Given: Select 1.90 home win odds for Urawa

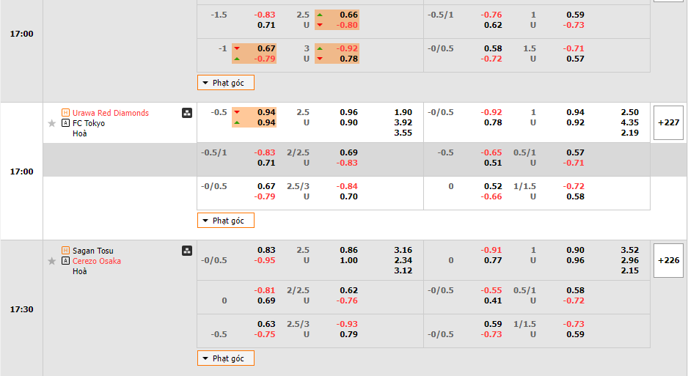Looking at the screenshot, I should click(x=403, y=112).
